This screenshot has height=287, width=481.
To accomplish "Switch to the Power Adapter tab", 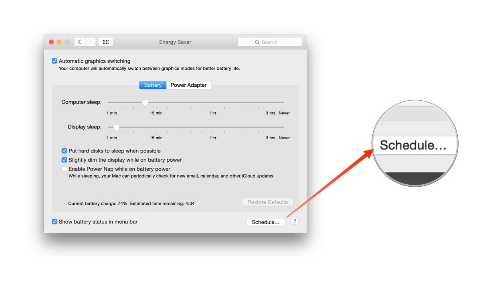I will click(x=189, y=85).
